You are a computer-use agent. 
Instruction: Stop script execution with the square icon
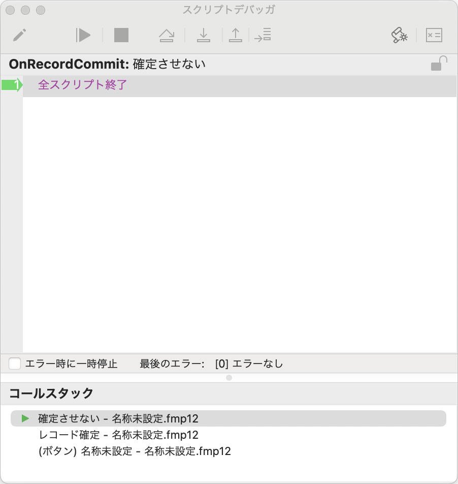point(121,35)
